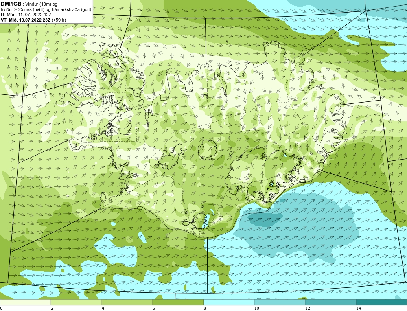The height and width of the screenshot is (311, 407).
Task: Click the legend scale label '4'
Action: tap(103, 308)
